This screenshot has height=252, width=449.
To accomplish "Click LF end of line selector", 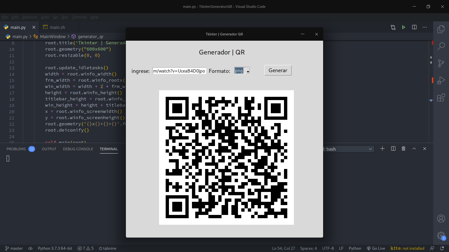I will coord(342,248).
